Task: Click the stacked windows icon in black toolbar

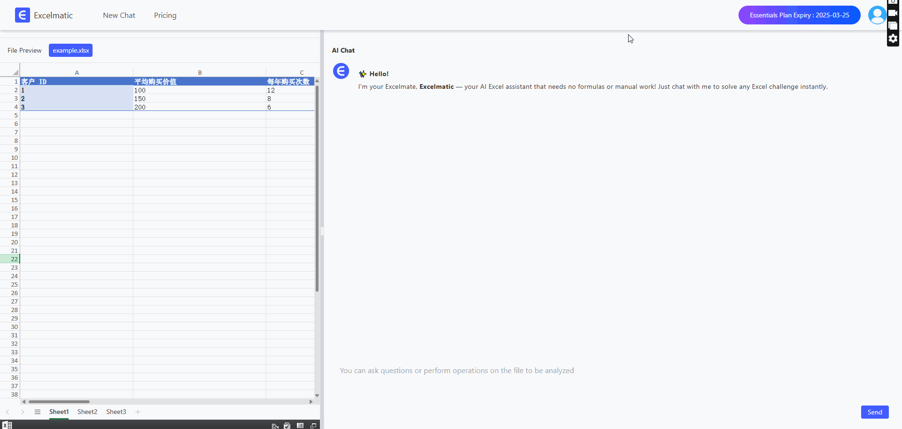Action: pos(893,26)
